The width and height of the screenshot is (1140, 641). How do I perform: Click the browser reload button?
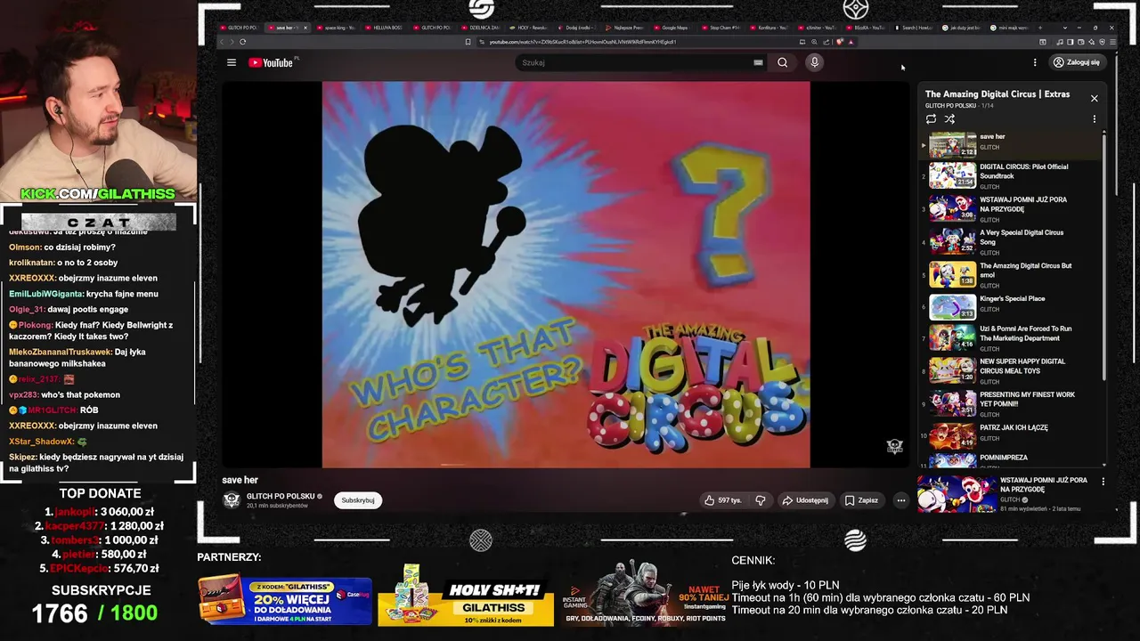(242, 42)
